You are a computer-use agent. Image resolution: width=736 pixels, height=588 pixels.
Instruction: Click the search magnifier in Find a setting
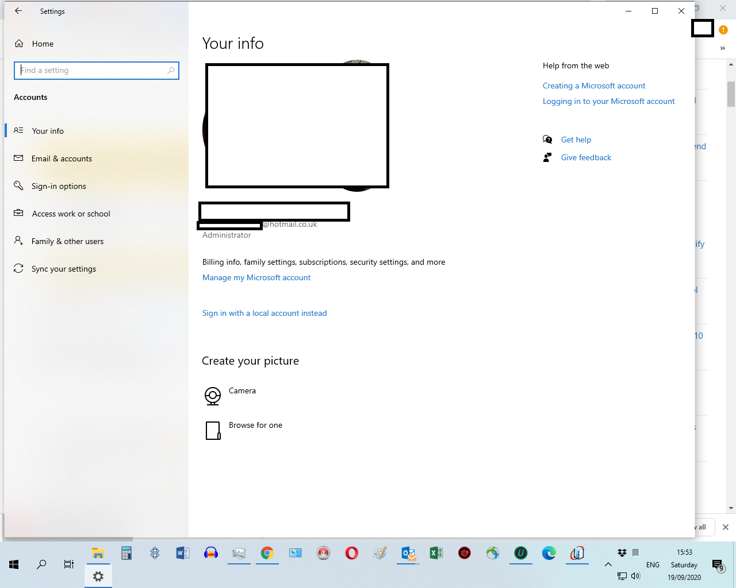[x=171, y=71]
